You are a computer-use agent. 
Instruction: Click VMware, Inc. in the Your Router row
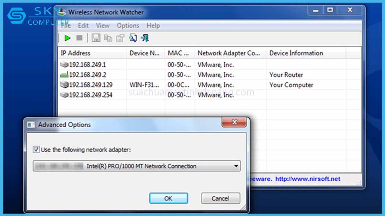tap(216, 75)
